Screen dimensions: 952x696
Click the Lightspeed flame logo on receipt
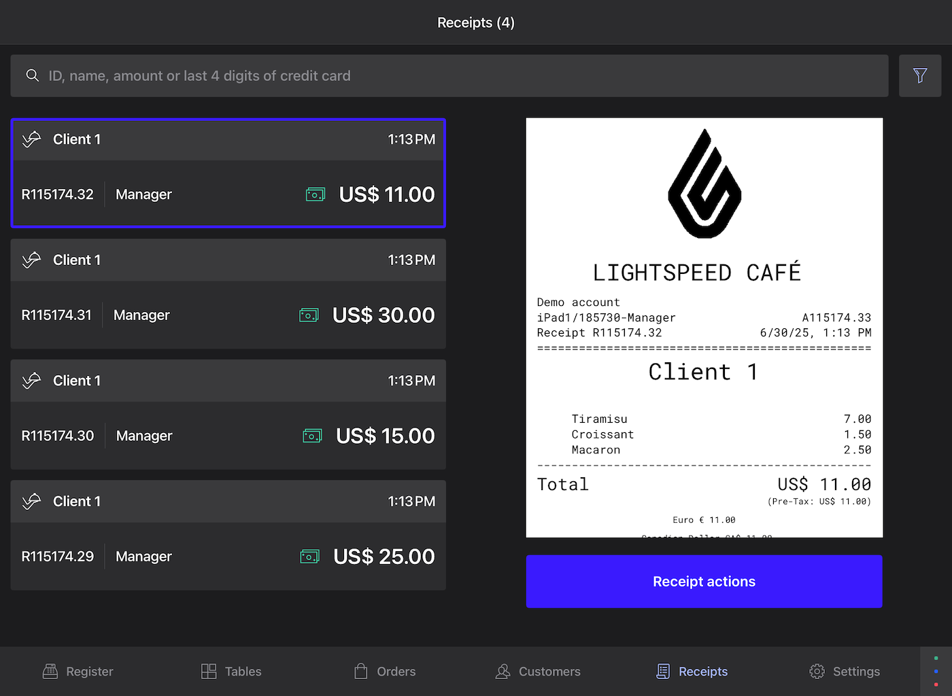click(x=704, y=184)
